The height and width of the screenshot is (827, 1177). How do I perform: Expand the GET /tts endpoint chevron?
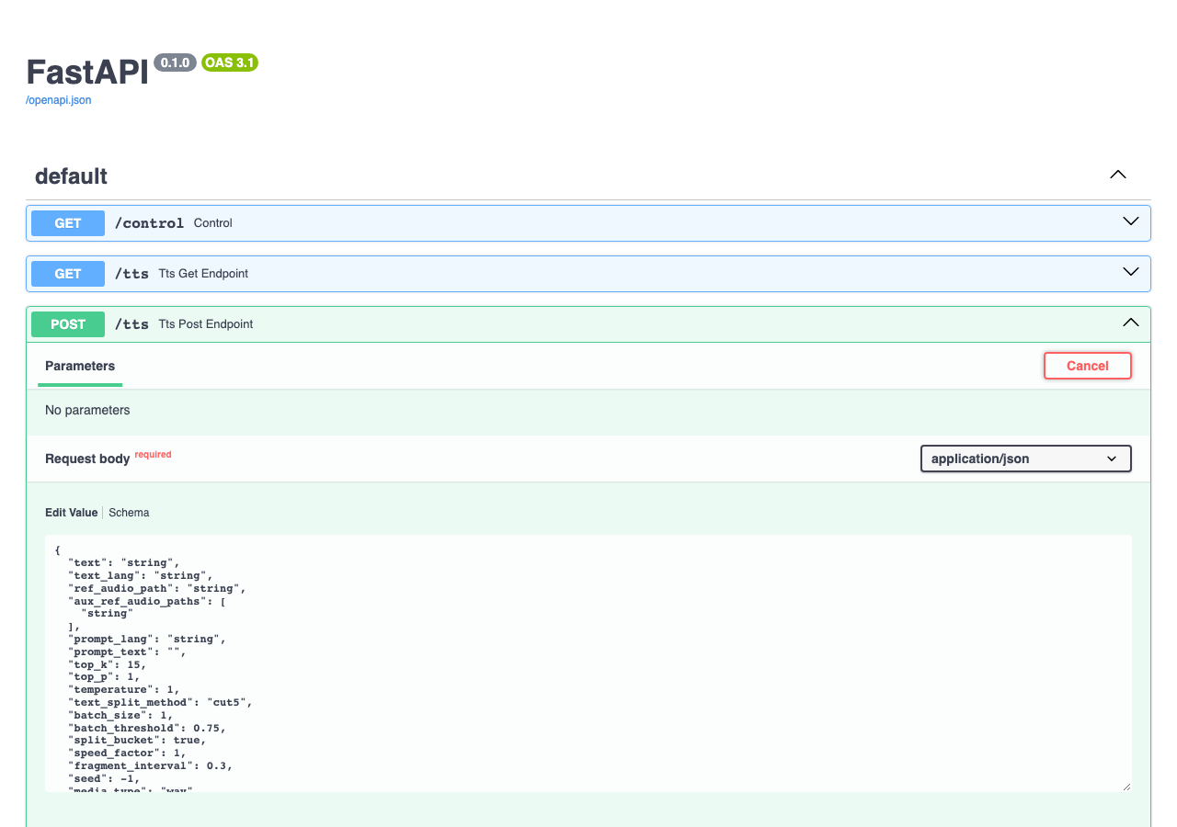(1131, 273)
